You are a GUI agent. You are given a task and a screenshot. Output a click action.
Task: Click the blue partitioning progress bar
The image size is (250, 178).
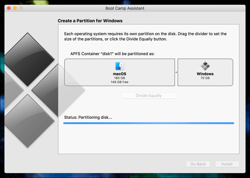click(x=148, y=123)
